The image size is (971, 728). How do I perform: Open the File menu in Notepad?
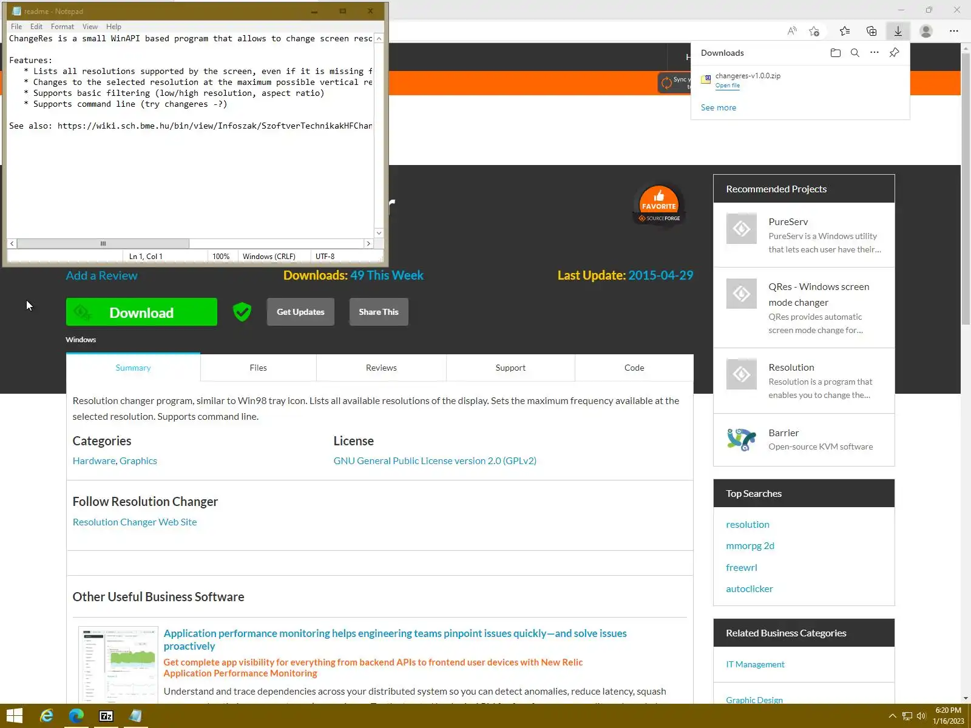16,27
